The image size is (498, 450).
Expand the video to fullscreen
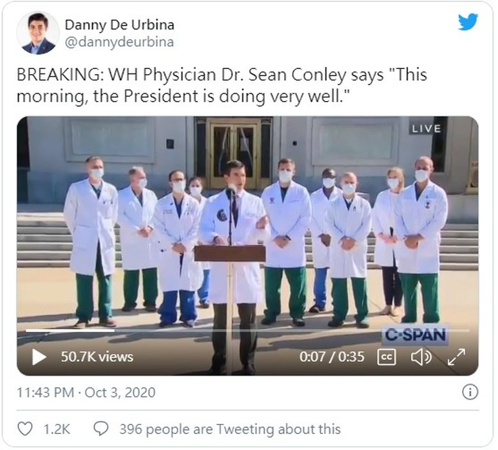coord(456,357)
